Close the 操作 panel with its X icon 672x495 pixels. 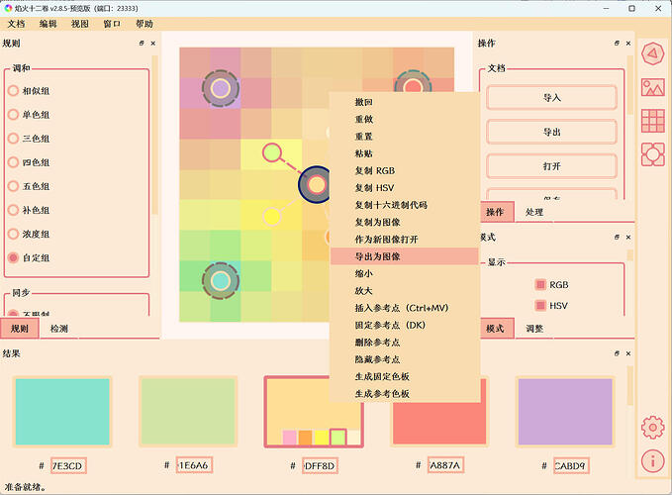coord(627,44)
